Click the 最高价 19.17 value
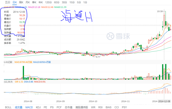Viewport: 172px width, 109px height. click(22, 19)
